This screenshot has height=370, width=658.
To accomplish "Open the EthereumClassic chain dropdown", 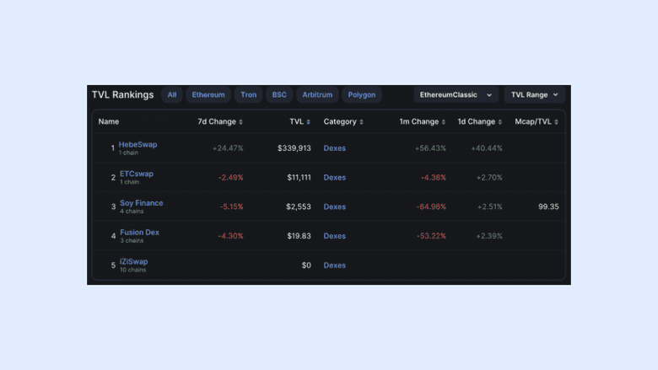I will tap(456, 95).
